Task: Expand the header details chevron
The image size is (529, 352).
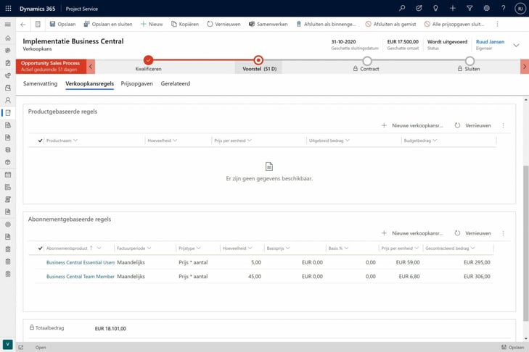Action: 516,45
